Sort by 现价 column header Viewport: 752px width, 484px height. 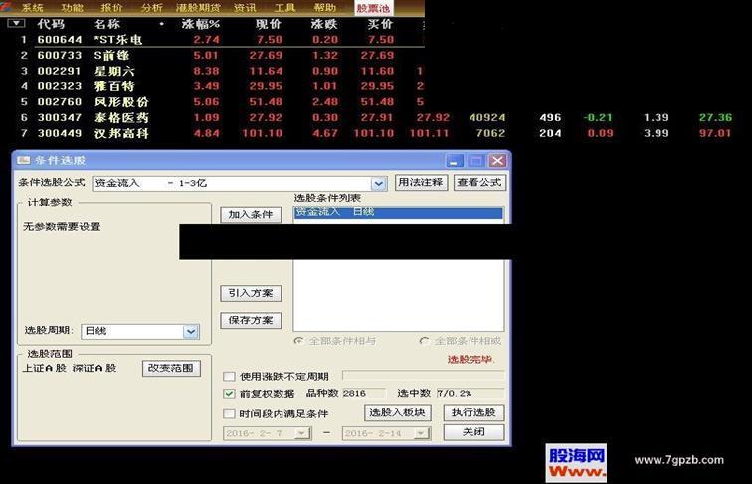pos(269,24)
